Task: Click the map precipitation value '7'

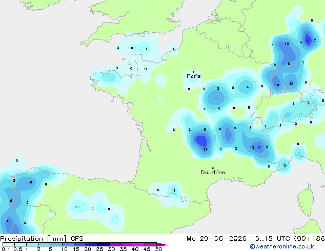Action: 315,40
